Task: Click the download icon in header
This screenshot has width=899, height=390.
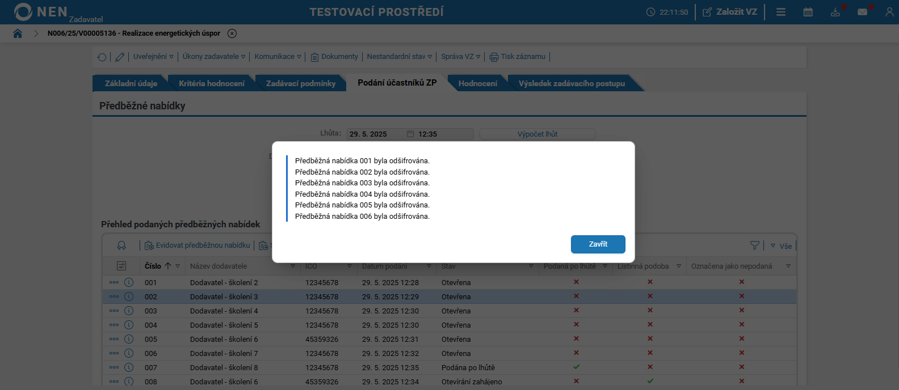Action: click(835, 12)
